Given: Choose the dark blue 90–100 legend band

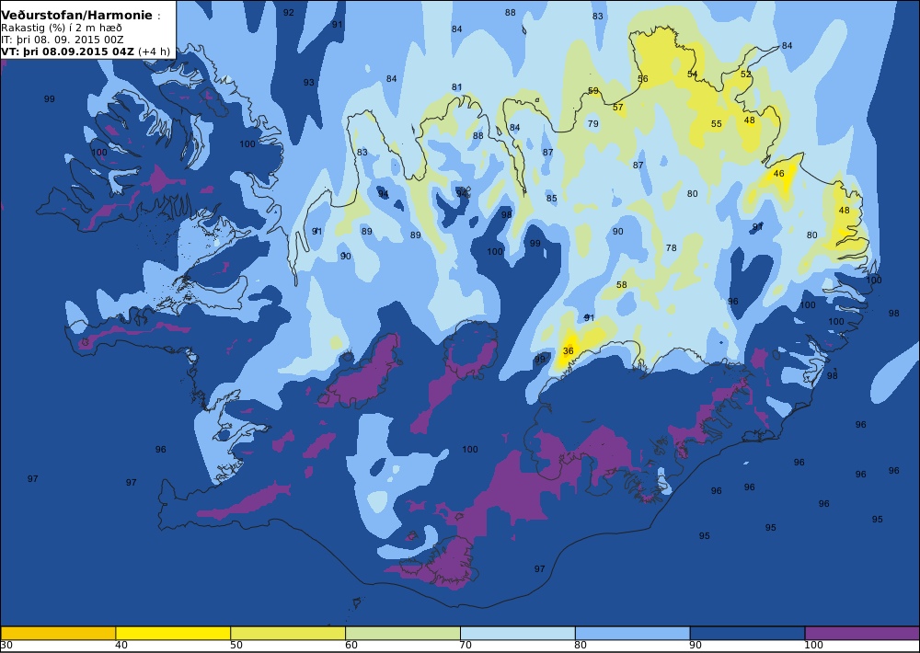Looking at the screenshot, I should 747,633.
